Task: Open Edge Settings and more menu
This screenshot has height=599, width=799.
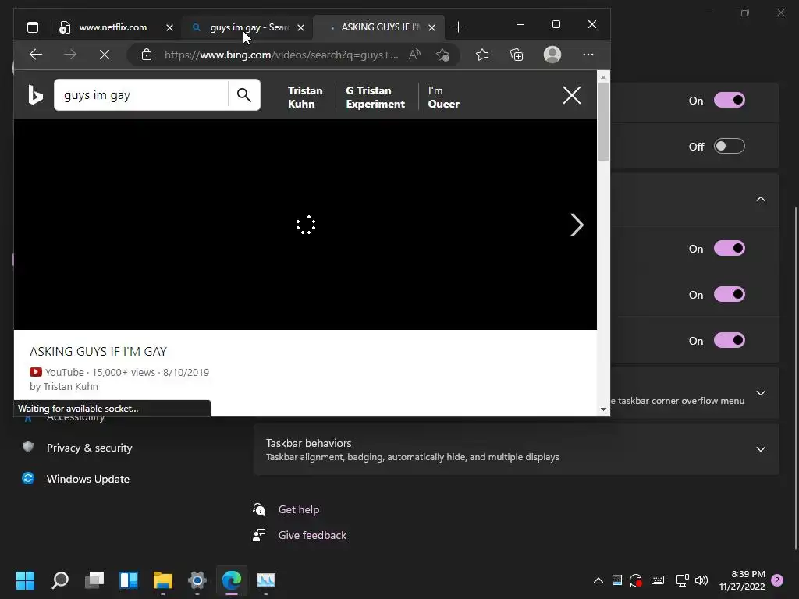Action: tap(588, 55)
